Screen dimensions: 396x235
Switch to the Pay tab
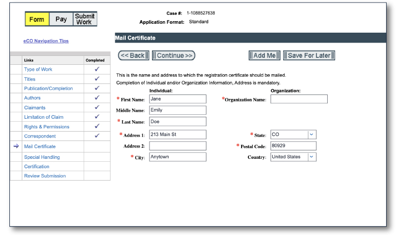(x=61, y=19)
